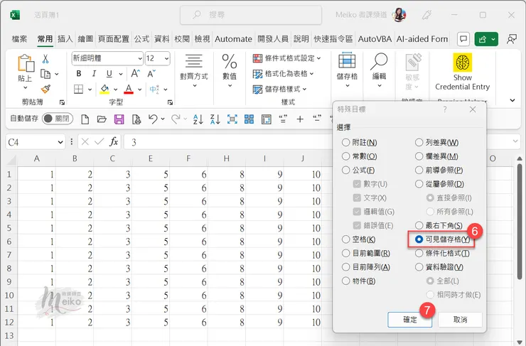Expand the Name Box dropdown for C4
Image resolution: width=526 pixels, height=346 pixels.
point(60,142)
